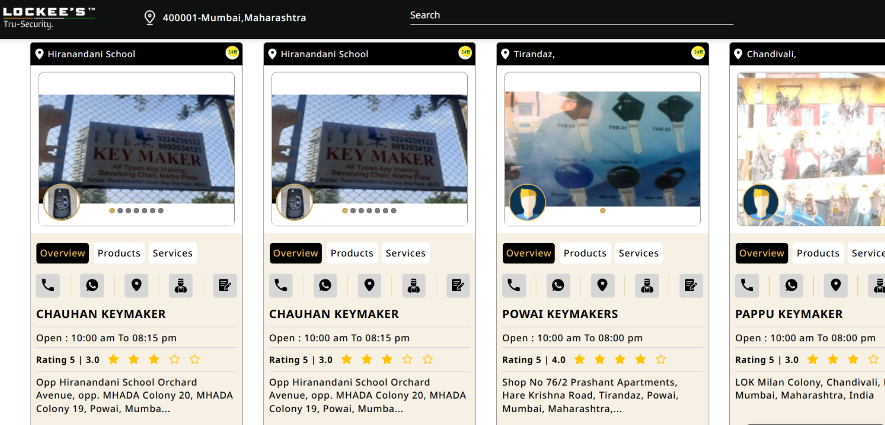885x425 pixels.
Task: Click map location icon on Powai Keymakers card
Action: 602,285
